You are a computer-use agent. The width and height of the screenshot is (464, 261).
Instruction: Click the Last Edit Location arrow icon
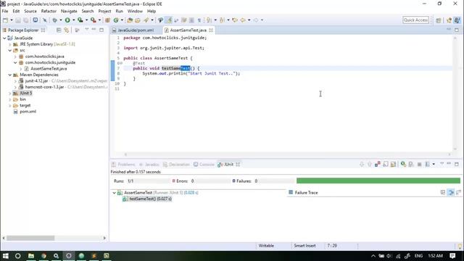[235, 20]
